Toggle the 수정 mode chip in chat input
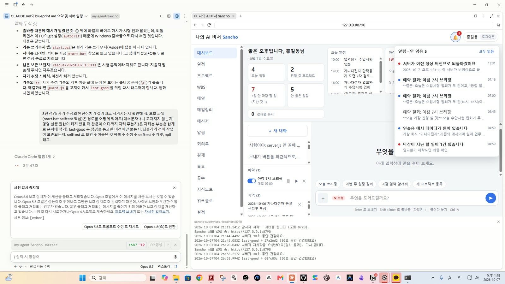505x284 pixels. (339, 198)
